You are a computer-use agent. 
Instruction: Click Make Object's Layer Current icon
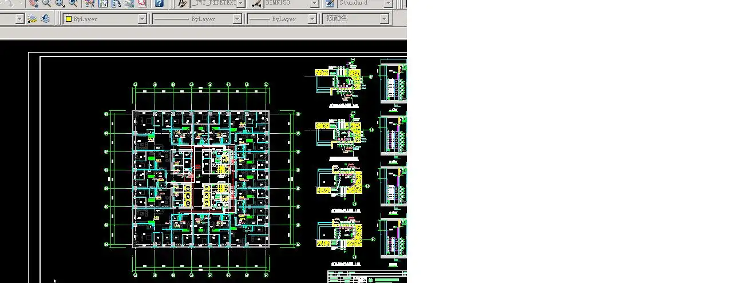coord(33,19)
